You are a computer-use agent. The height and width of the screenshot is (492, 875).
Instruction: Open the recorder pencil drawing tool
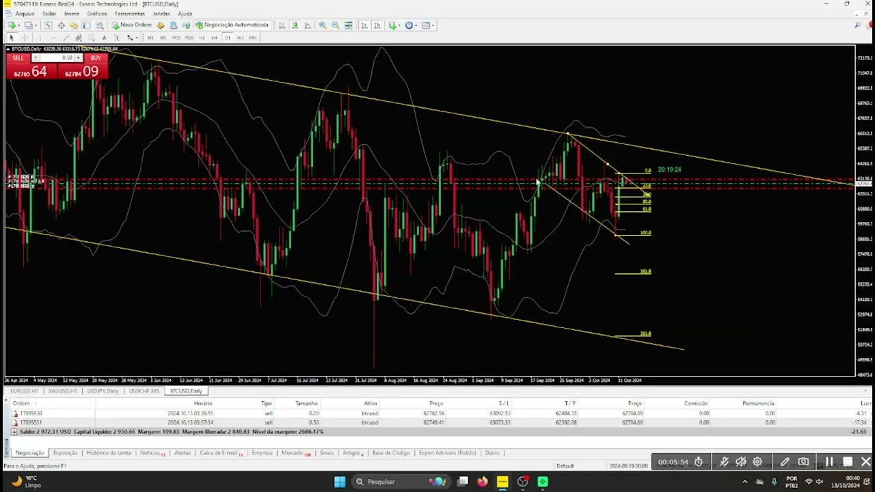pyautogui.click(x=785, y=462)
